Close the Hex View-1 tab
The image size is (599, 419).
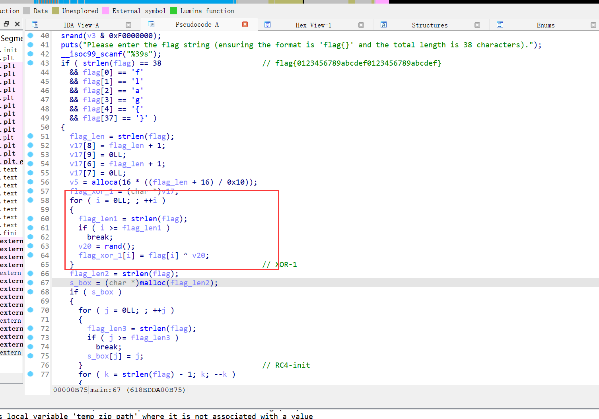(x=361, y=25)
